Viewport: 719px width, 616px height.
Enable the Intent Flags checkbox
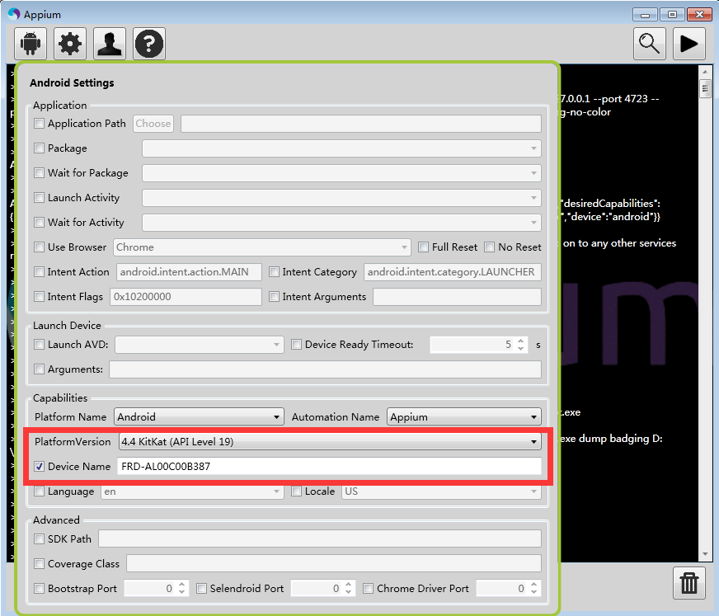pyautogui.click(x=40, y=297)
